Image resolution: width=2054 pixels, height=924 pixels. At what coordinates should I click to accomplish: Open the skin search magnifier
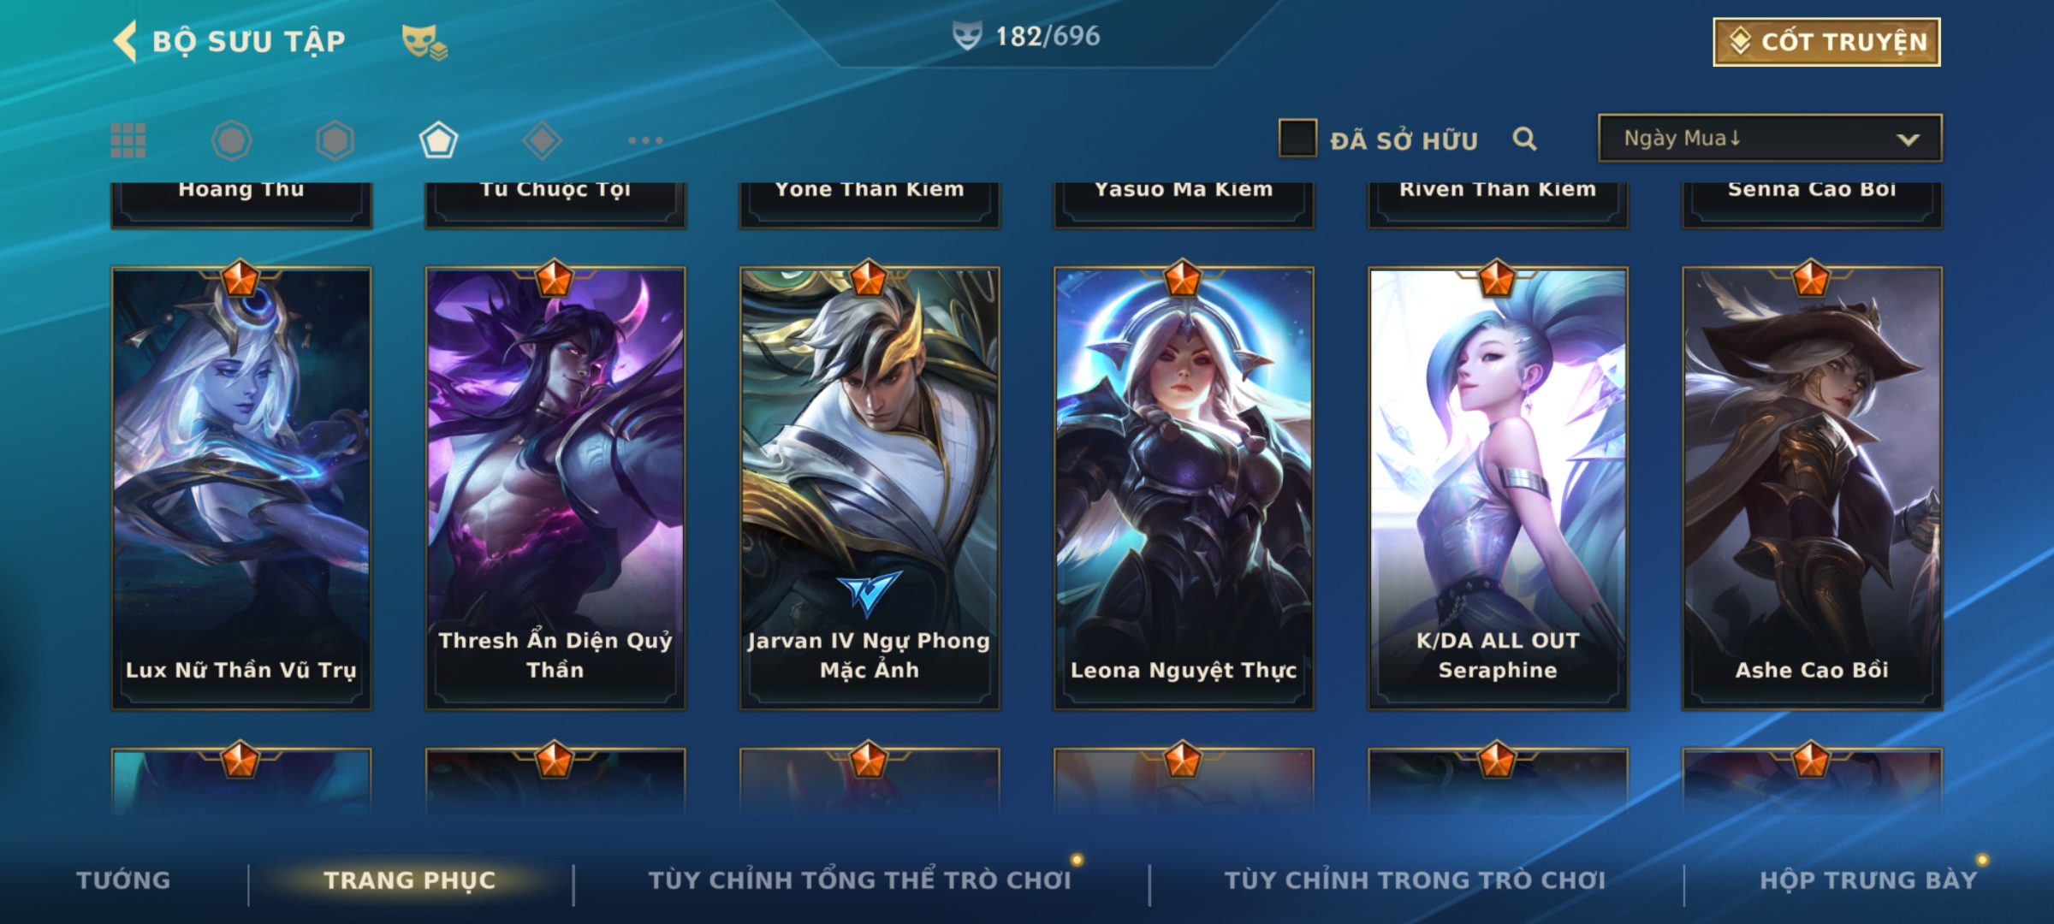pos(1524,139)
